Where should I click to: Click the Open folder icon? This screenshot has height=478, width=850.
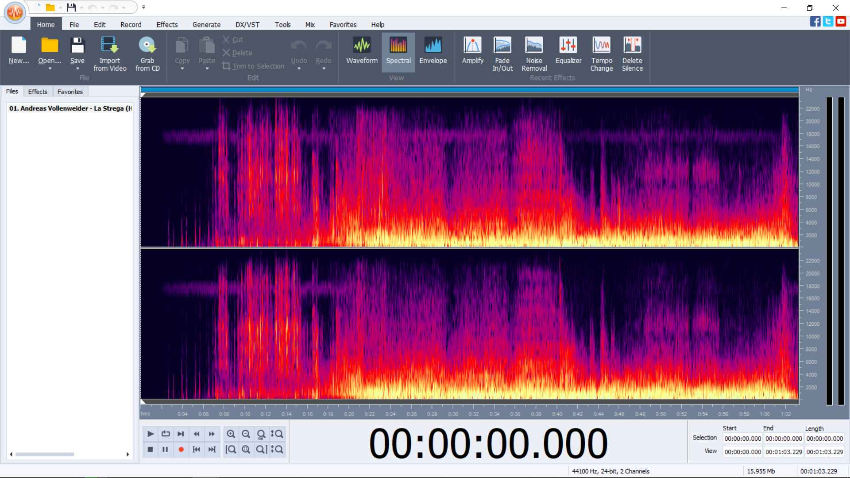tap(50, 45)
